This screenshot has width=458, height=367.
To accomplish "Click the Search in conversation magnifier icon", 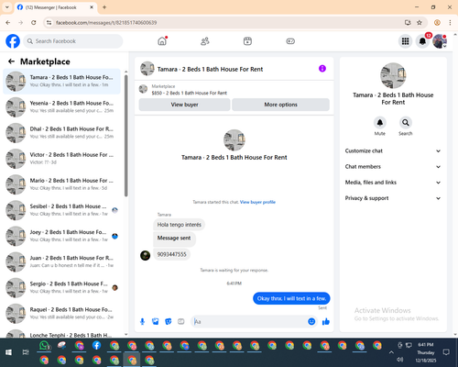I will (406, 123).
